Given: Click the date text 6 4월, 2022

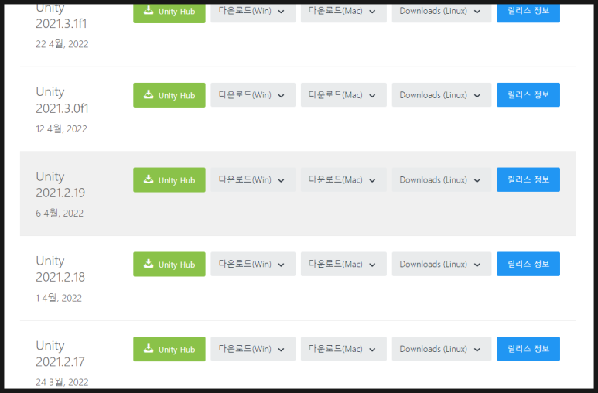Looking at the screenshot, I should point(60,214).
